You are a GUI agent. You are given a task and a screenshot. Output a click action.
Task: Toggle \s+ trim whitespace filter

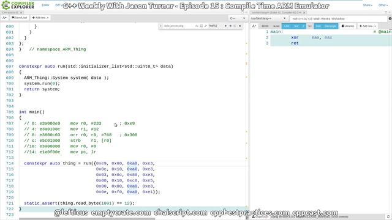[310, 26]
